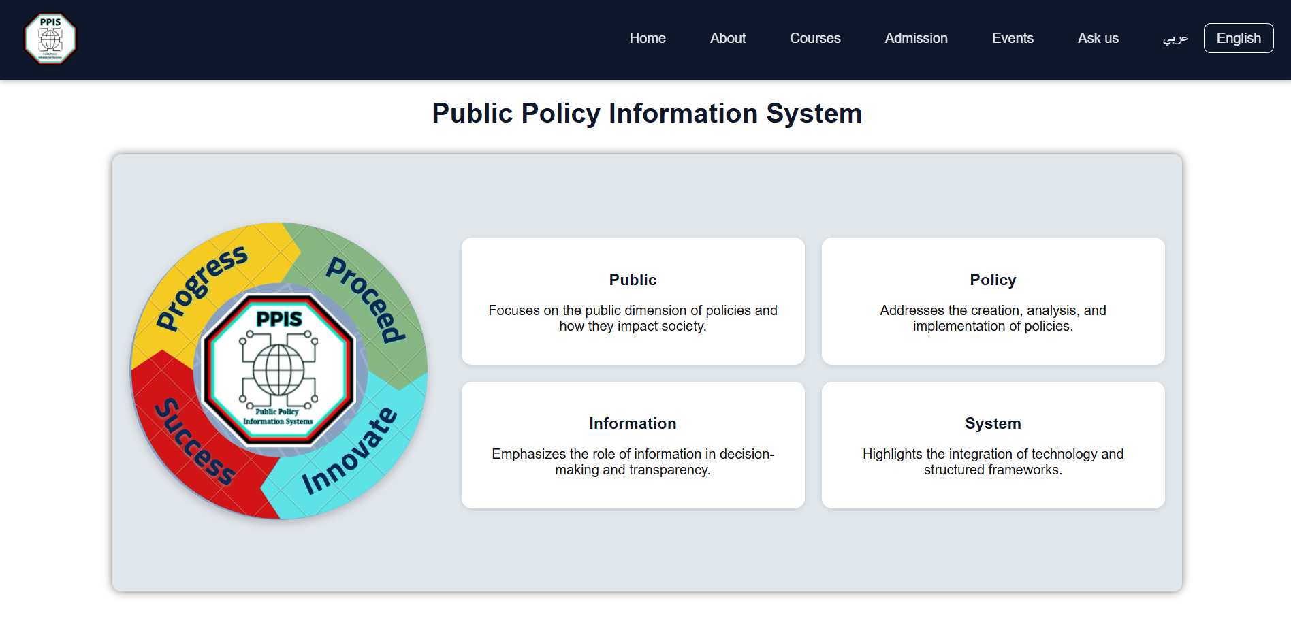Select the Information info card

633,445
